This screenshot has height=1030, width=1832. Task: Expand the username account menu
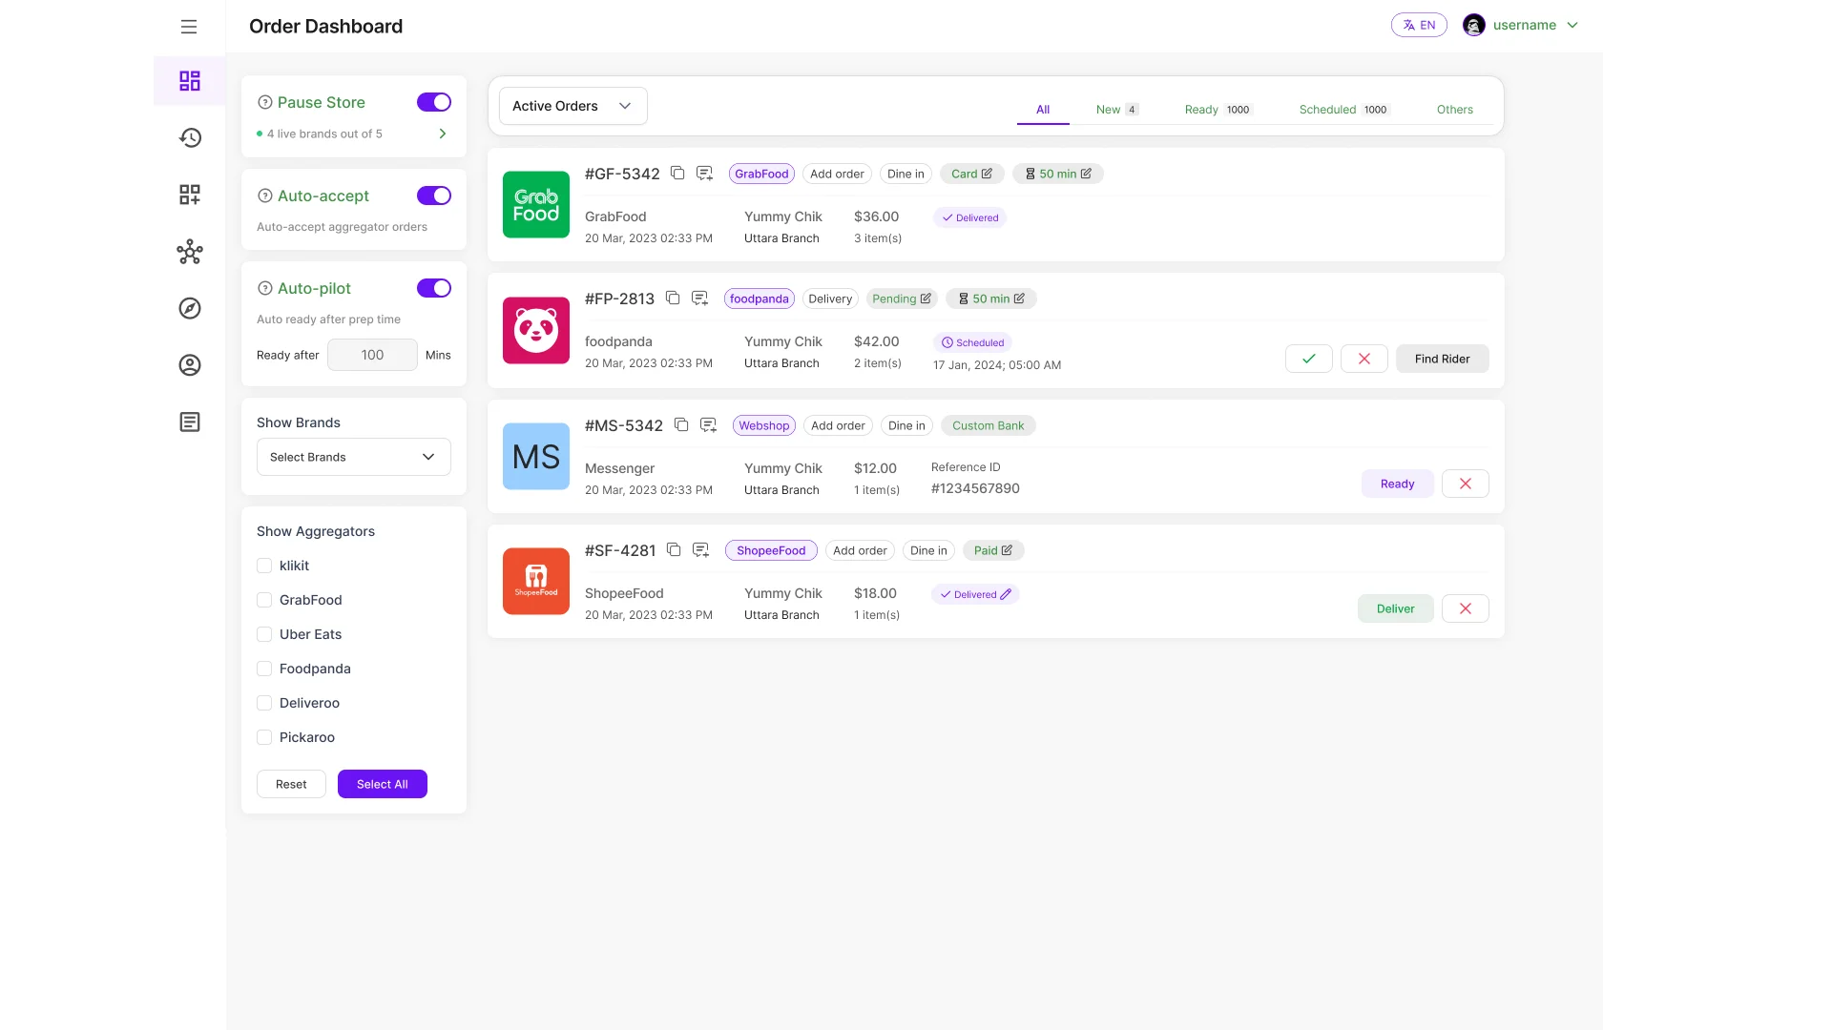coord(1572,25)
